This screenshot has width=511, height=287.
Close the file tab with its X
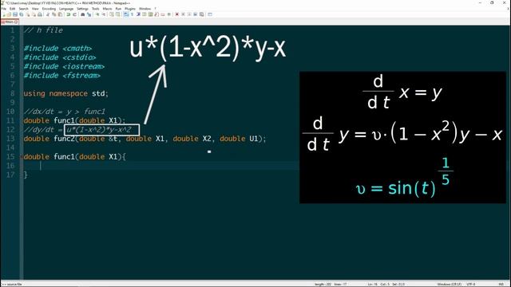pyautogui.click(x=16, y=22)
